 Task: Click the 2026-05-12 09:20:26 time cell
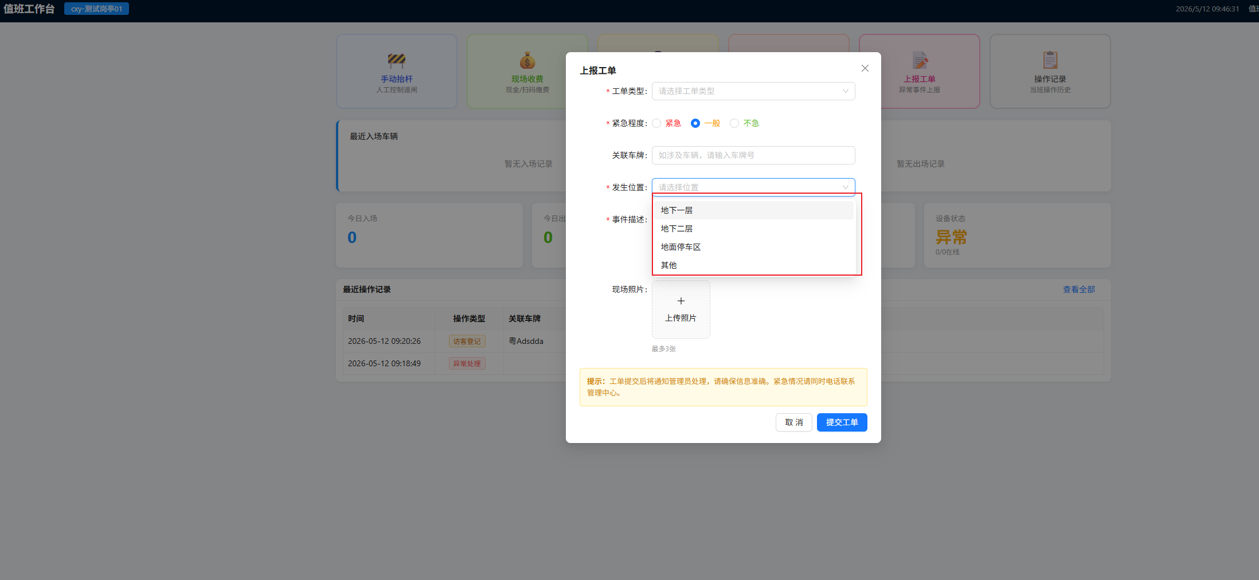click(385, 341)
